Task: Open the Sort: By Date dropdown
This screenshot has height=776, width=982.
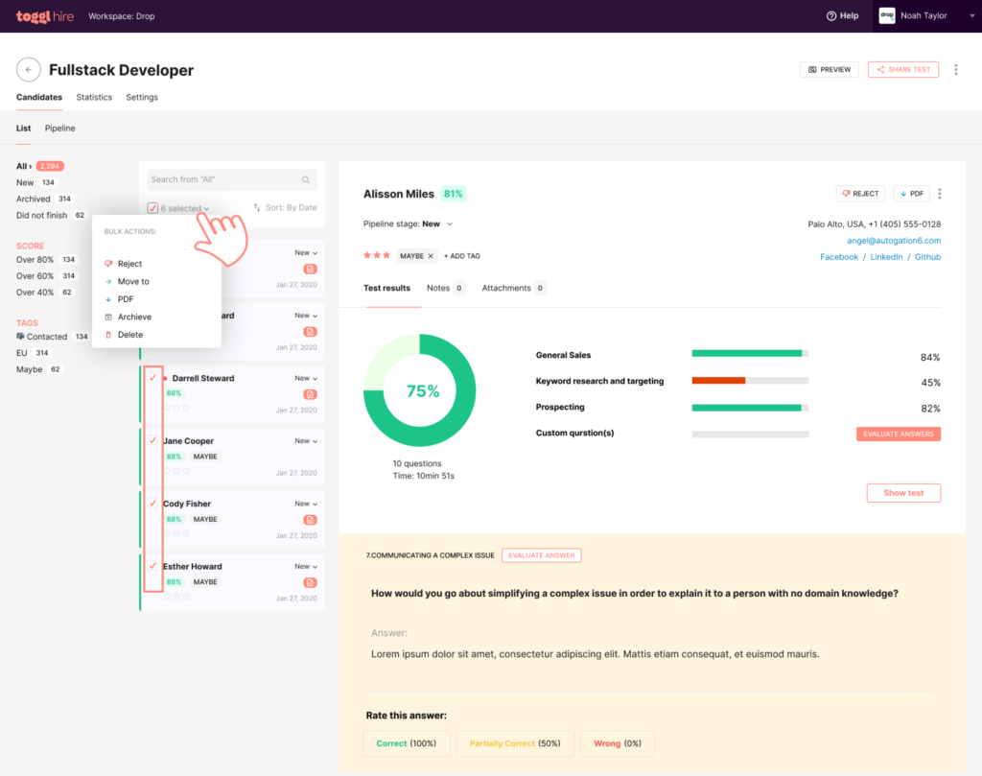Action: 285,207
